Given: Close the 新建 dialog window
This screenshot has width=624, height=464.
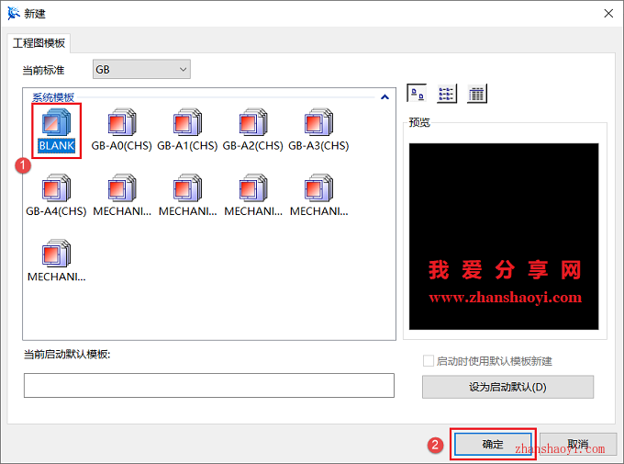Looking at the screenshot, I should point(608,14).
